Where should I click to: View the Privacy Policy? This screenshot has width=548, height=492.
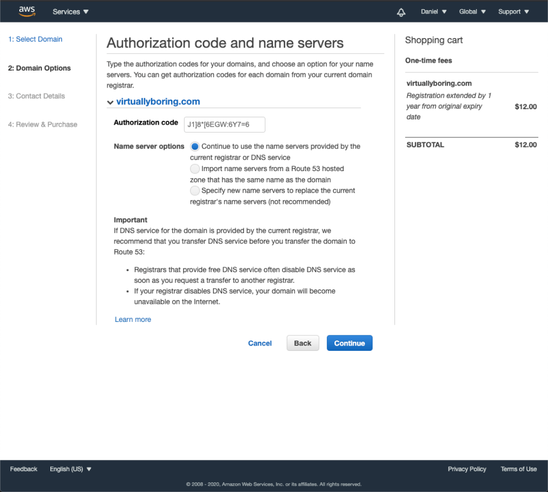[x=467, y=469]
